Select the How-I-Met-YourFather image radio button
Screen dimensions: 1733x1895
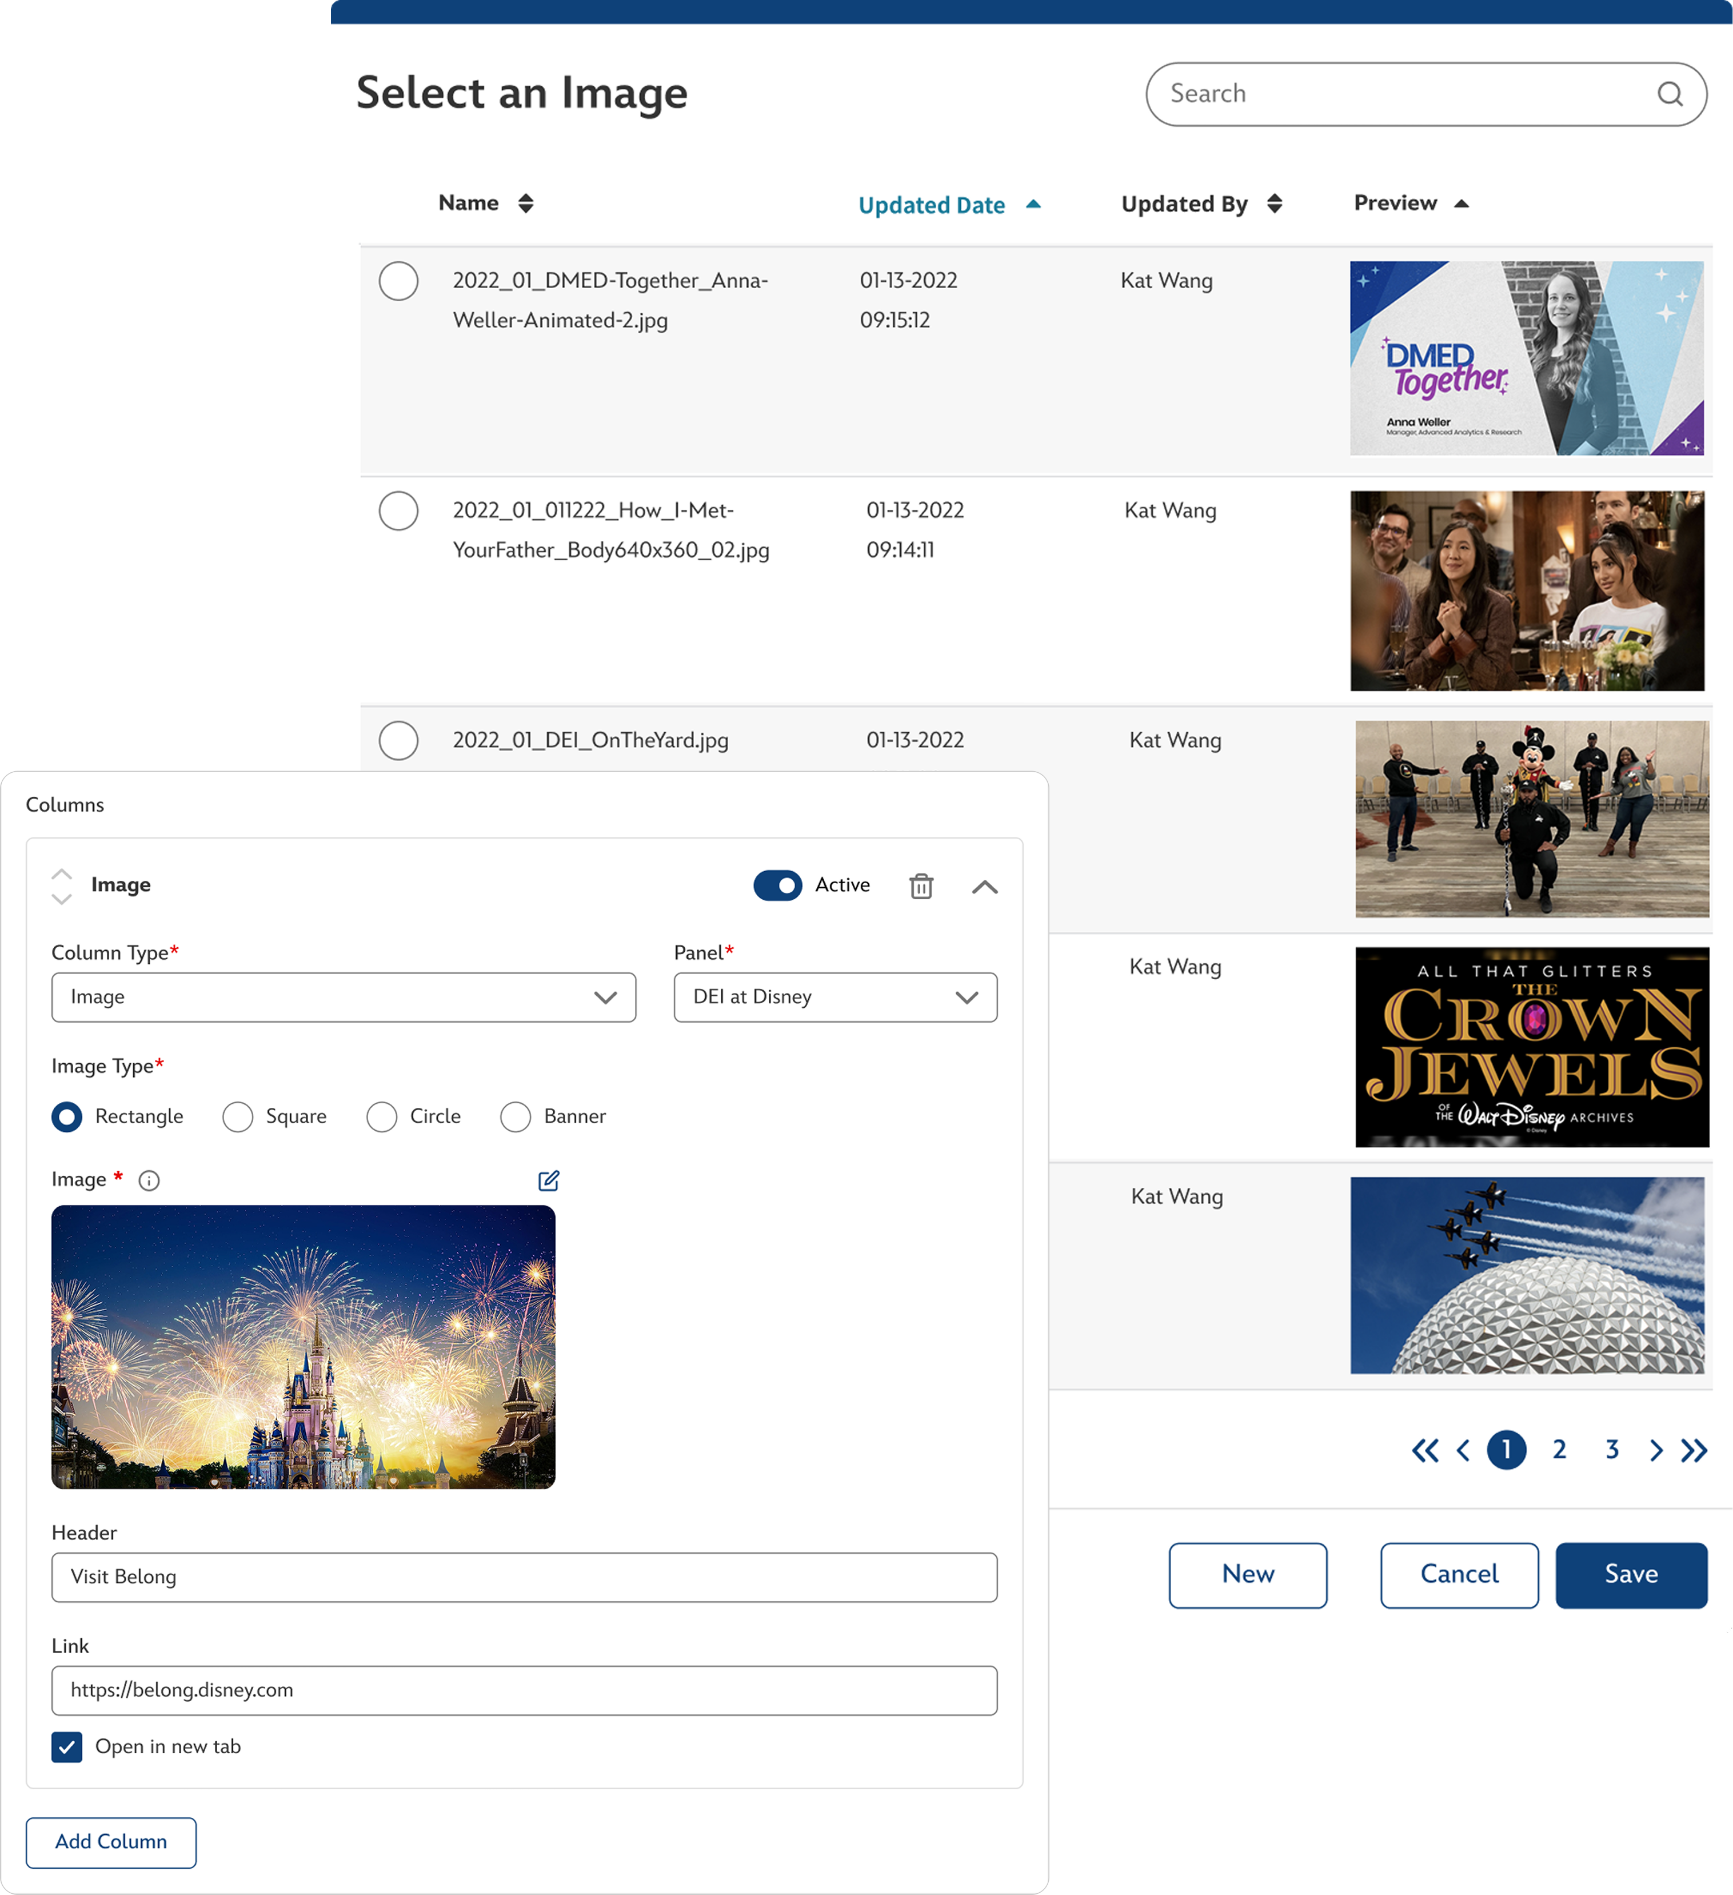tap(398, 512)
